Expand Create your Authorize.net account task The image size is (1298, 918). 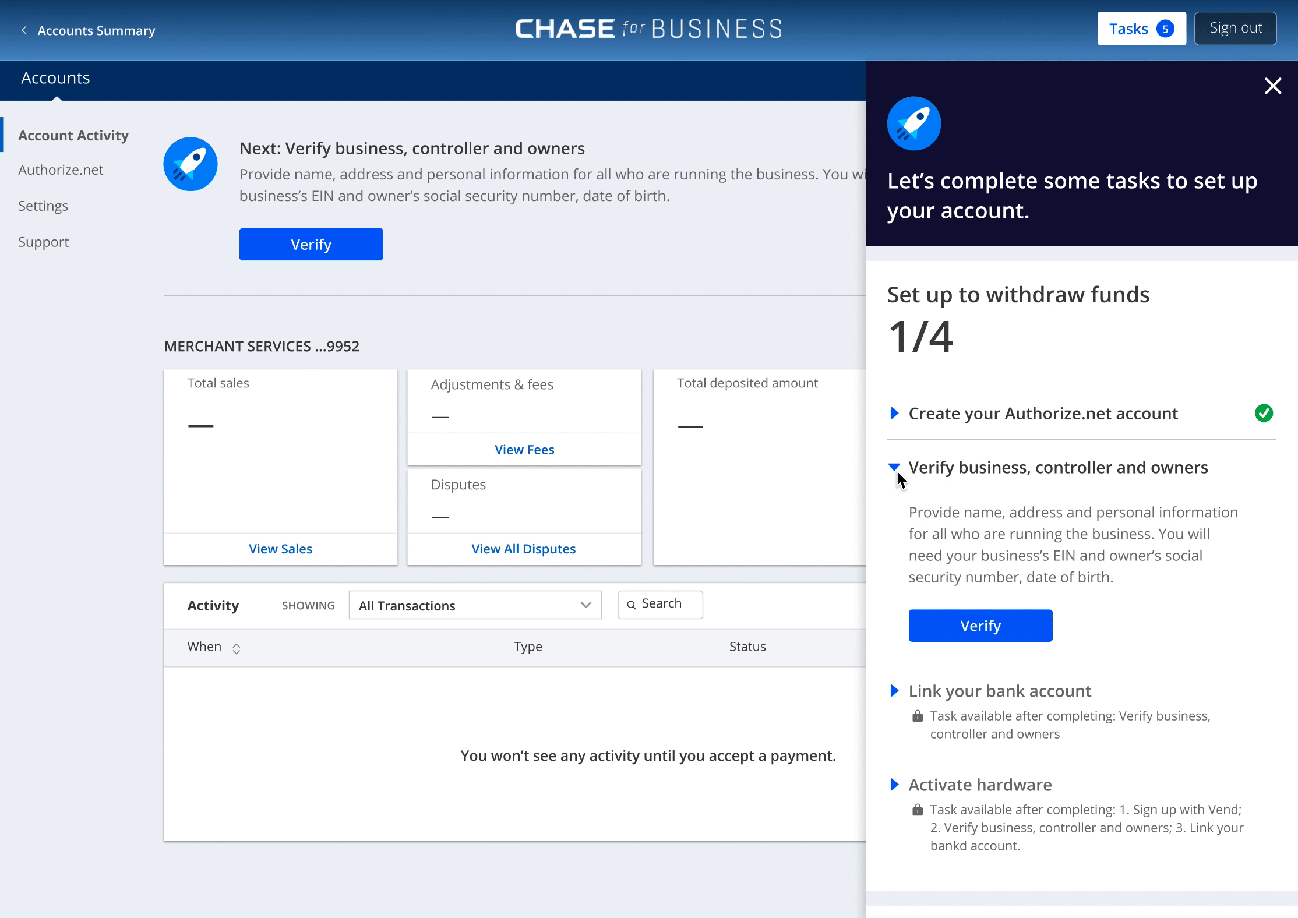pyautogui.click(x=894, y=414)
